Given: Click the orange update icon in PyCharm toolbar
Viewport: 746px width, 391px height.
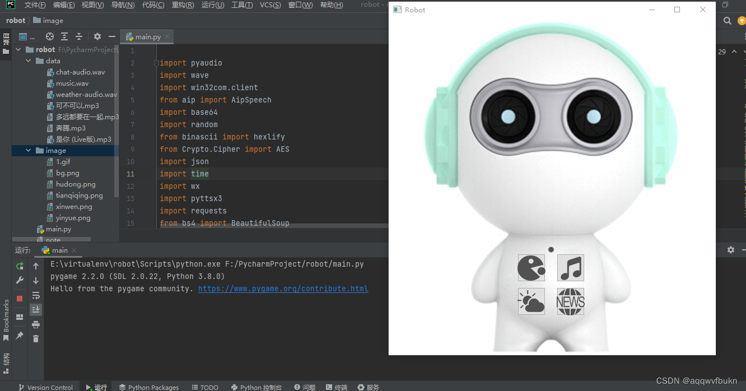Looking at the screenshot, I should click(x=742, y=21).
